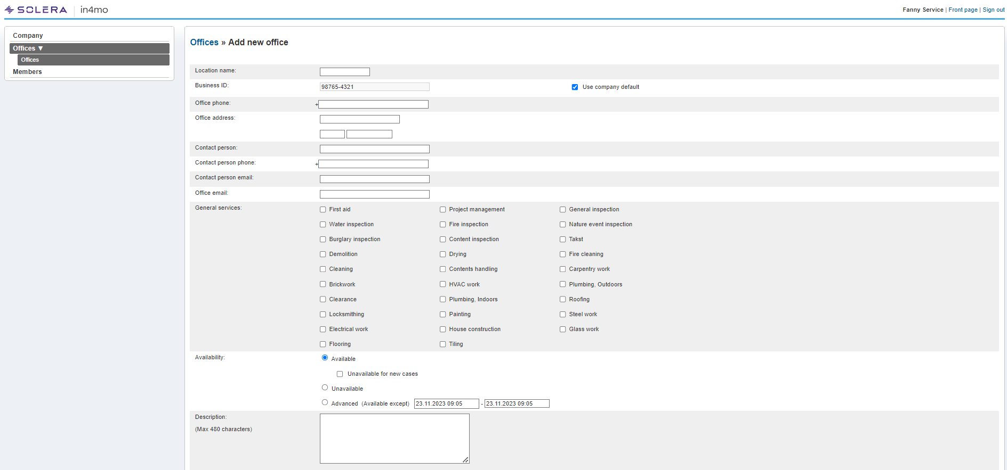Select the Unavailable radio button
1007x470 pixels.
[x=325, y=387]
